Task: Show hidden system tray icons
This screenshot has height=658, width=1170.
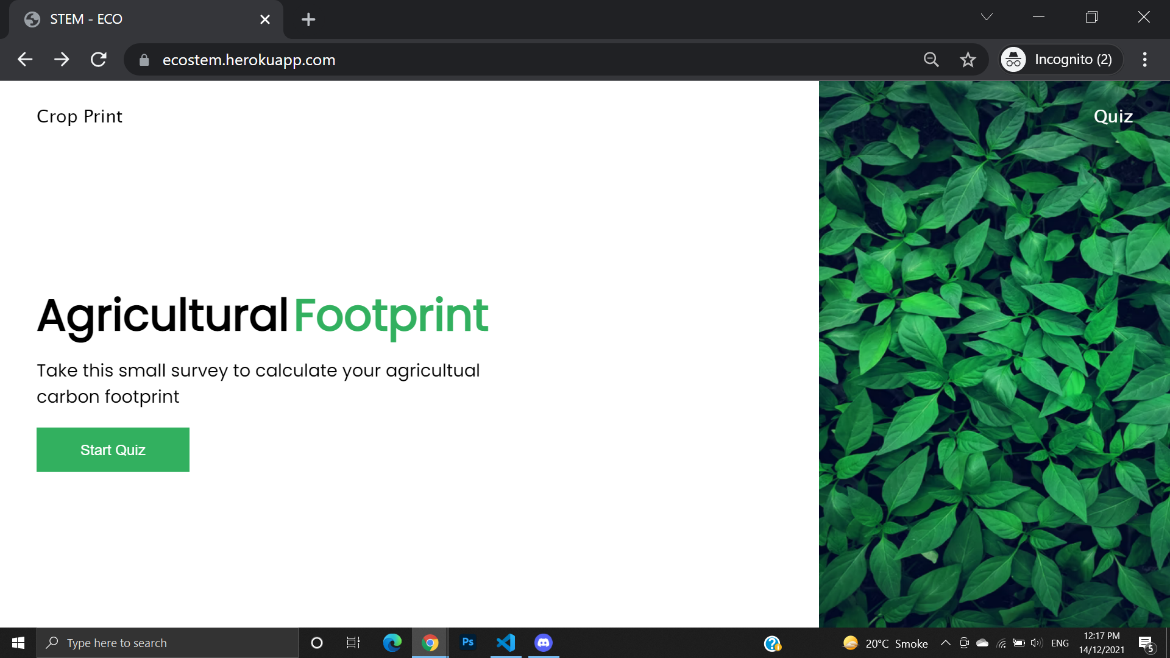Action: [x=945, y=643]
